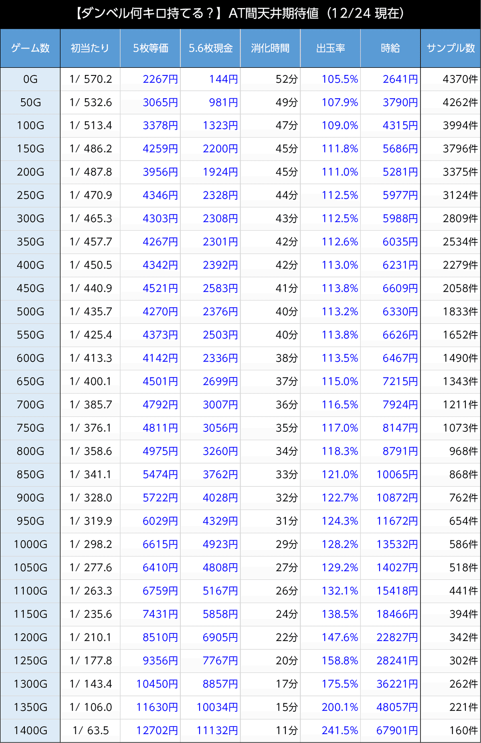The image size is (481, 743).
Task: Click the ゲーム数 column header
Action: coord(30,48)
